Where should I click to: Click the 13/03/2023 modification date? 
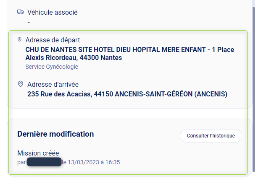[x=83, y=162]
